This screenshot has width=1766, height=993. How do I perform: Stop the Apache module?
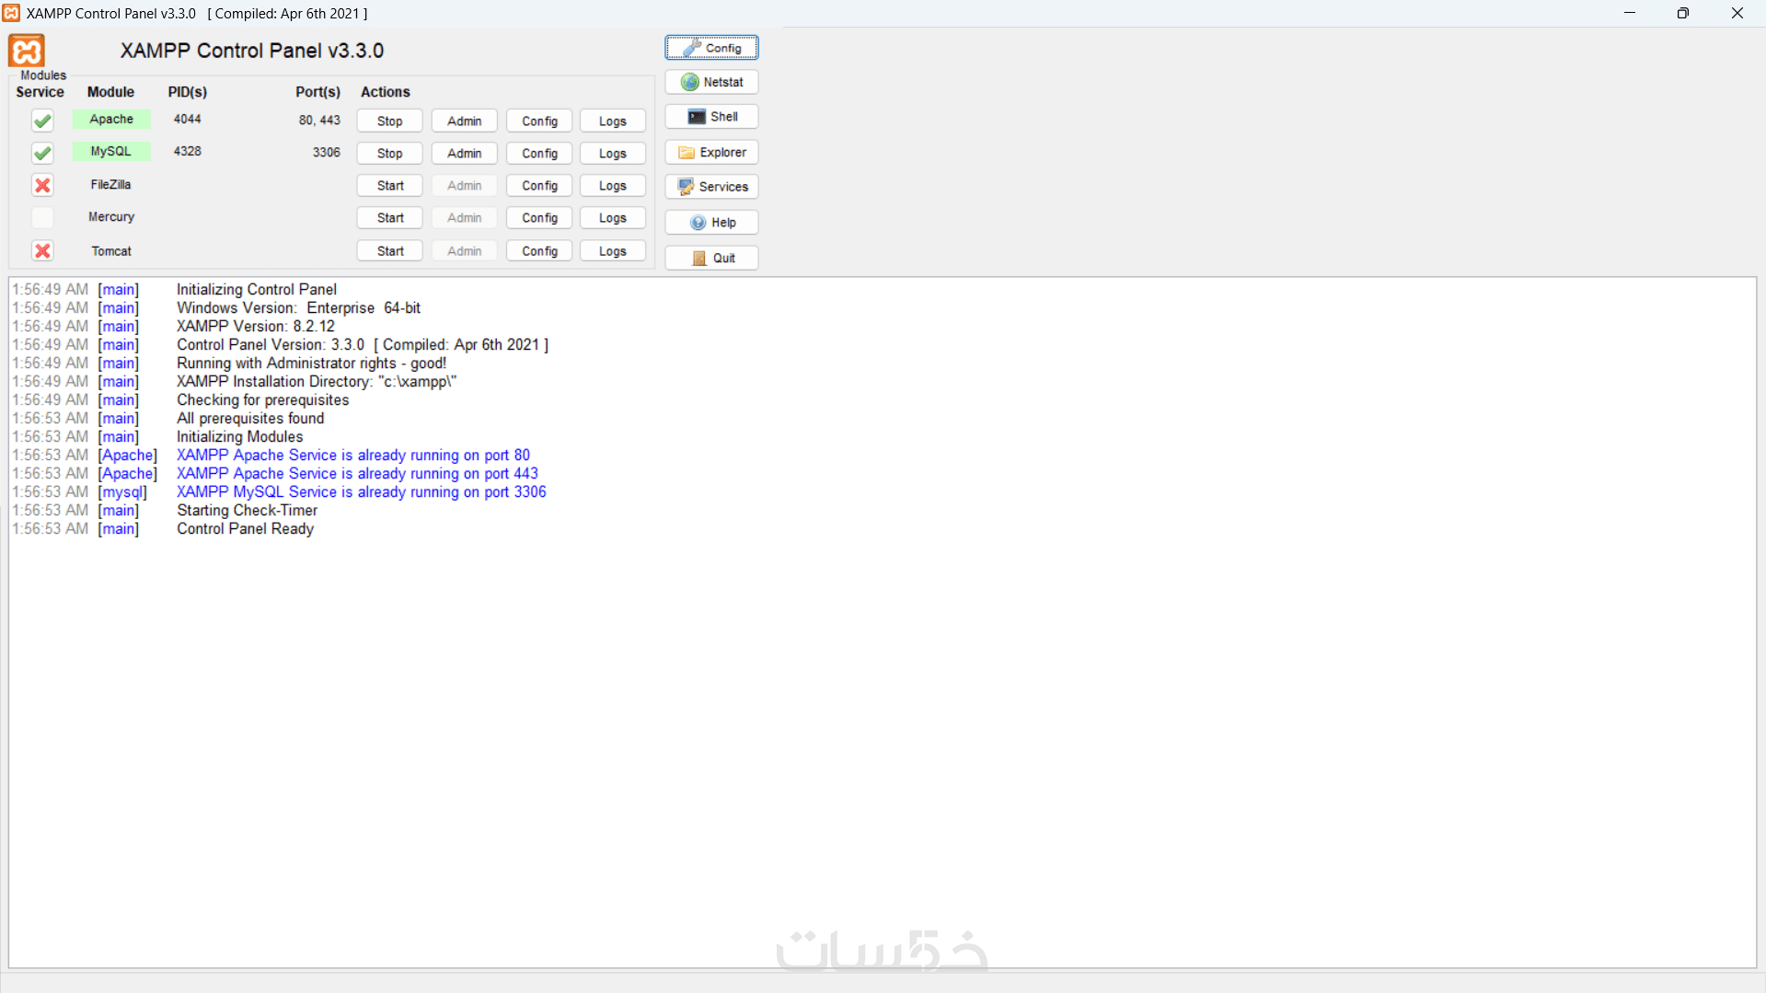[x=390, y=121]
